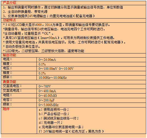Viewport: 147px width, 138px height.
Task: Click the 全自动量程 过量程显示 OL feature line
Action: tap(28, 33)
